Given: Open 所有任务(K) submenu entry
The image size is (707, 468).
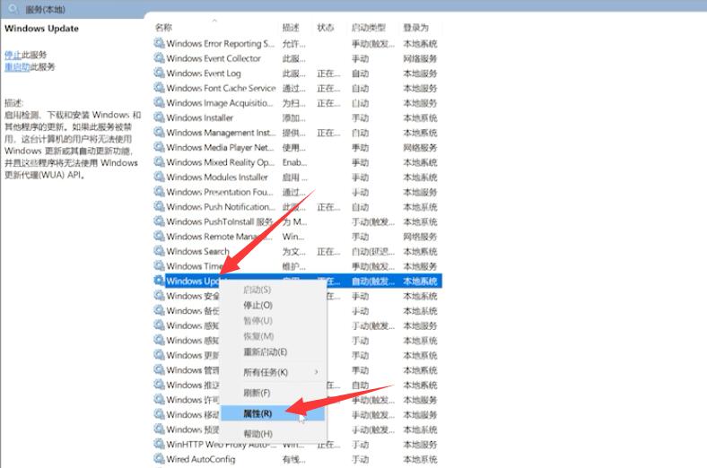Looking at the screenshot, I should point(266,372).
